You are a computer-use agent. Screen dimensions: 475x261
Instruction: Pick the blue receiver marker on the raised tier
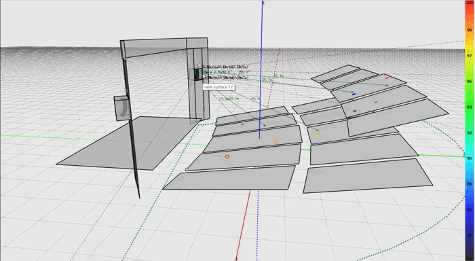click(x=354, y=94)
